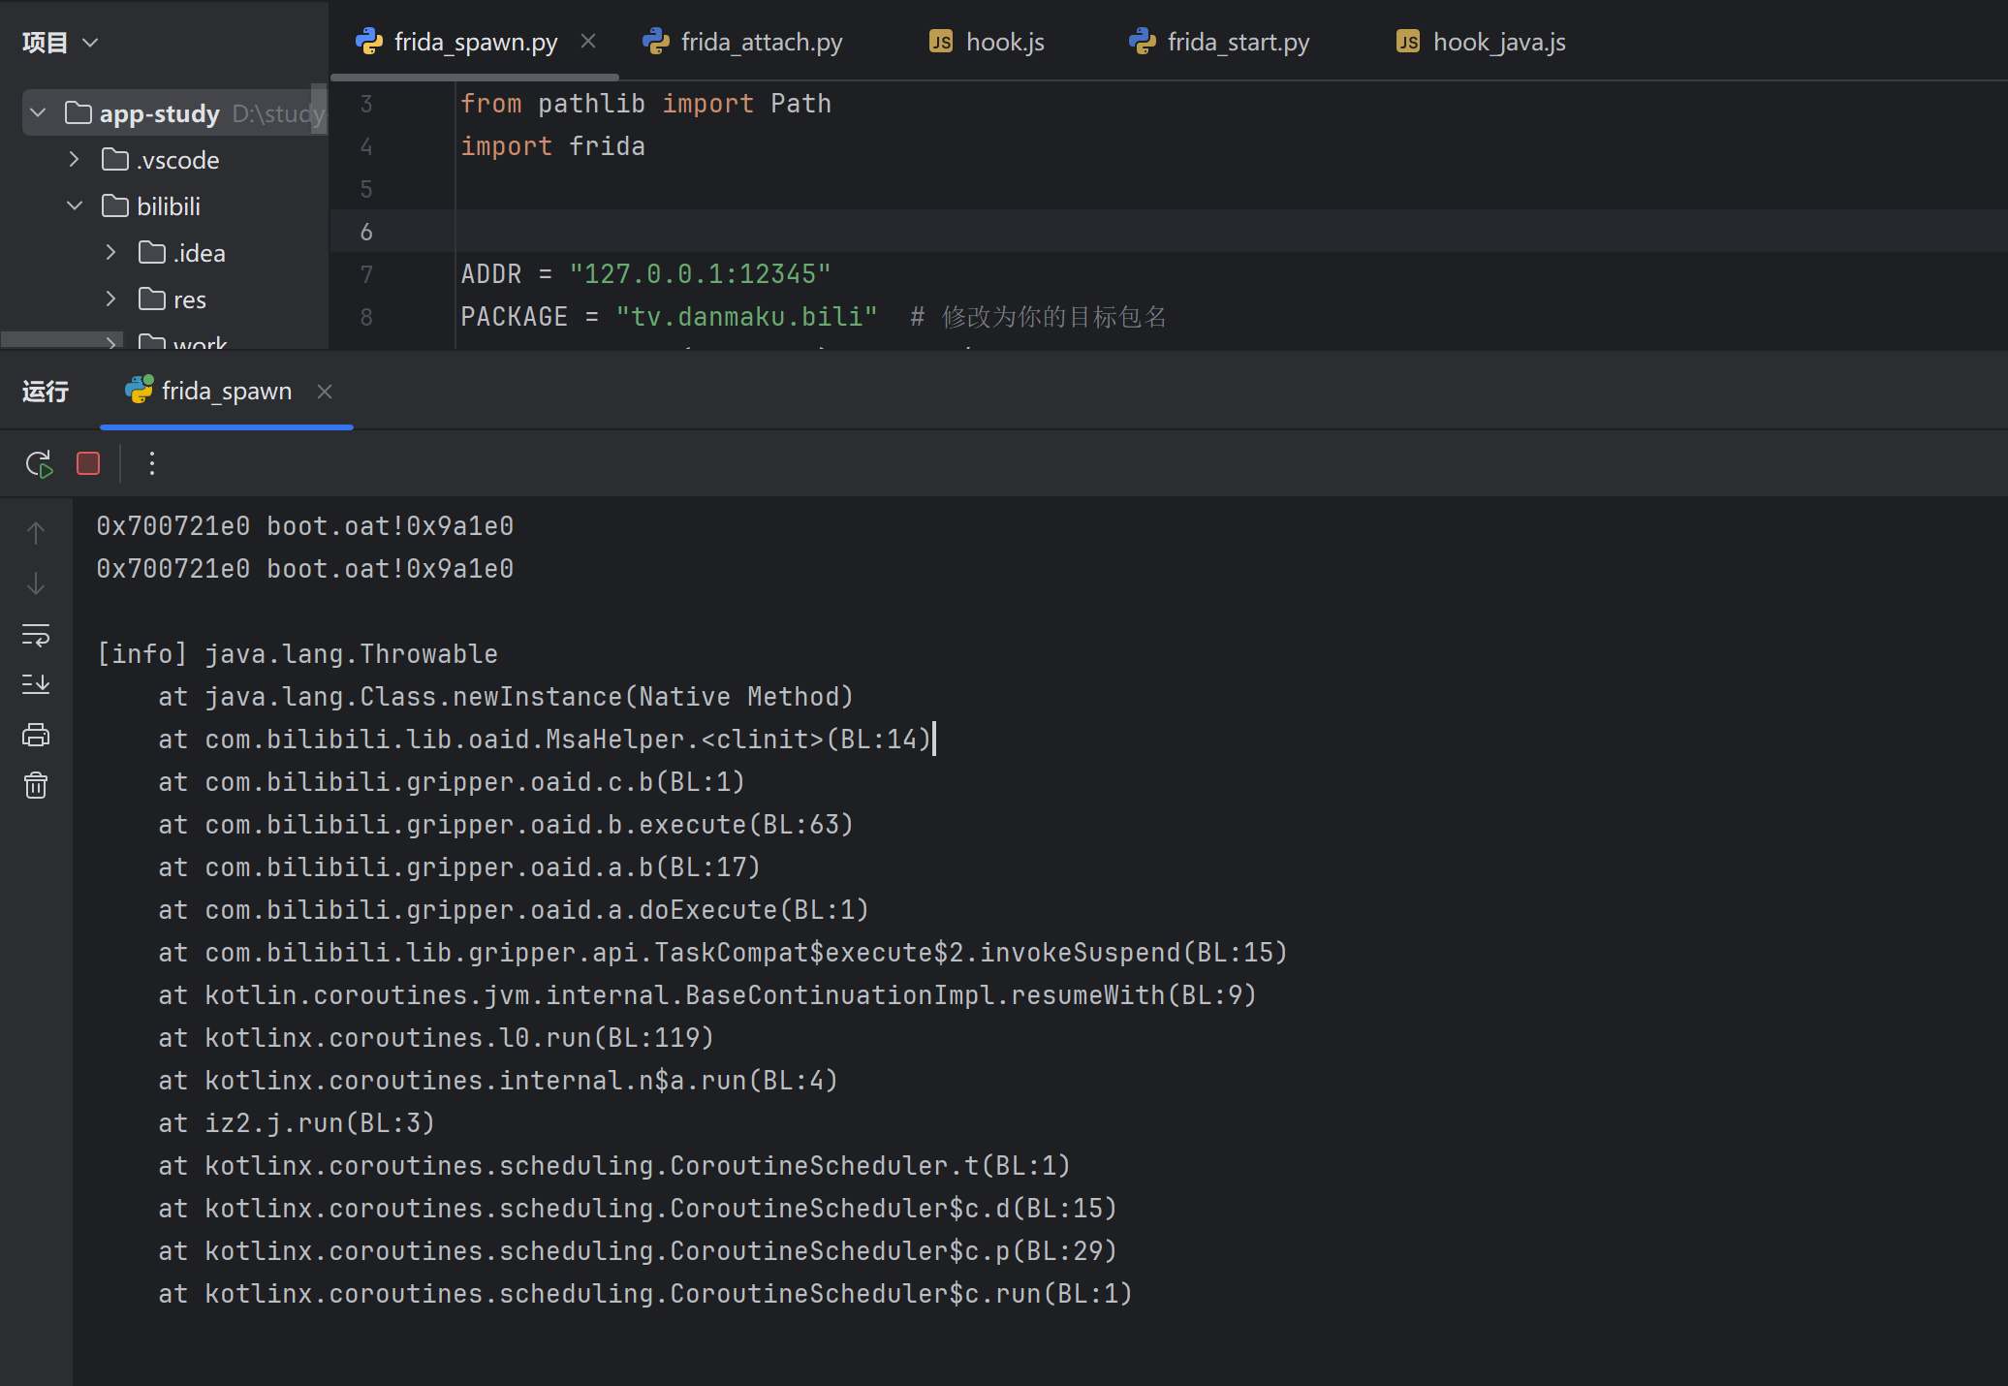This screenshot has height=1386, width=2008.
Task: Click the Python icon on frida_attach.py tab
Action: [x=656, y=41]
